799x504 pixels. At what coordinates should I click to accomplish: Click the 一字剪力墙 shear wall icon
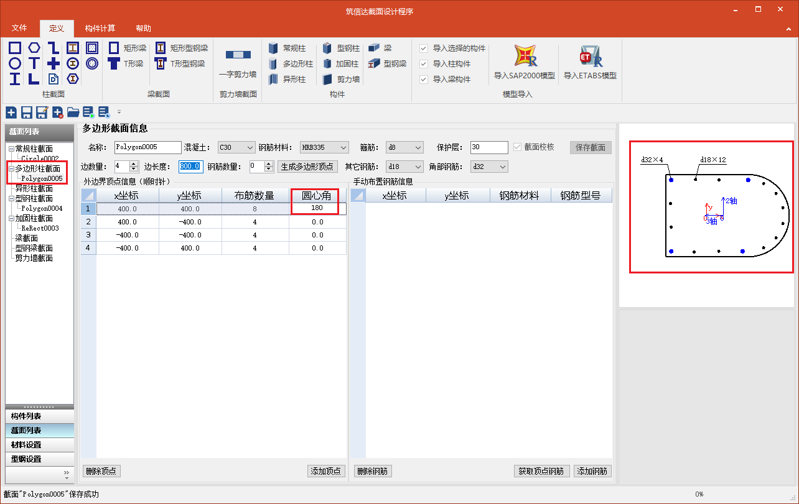point(238,62)
